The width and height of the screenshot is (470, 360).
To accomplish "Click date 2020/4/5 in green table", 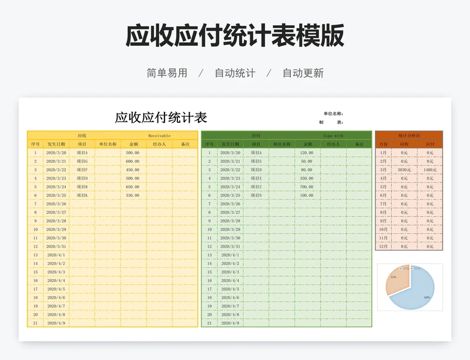I will point(230,289).
